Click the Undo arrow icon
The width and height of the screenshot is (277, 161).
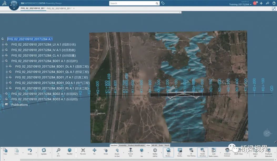click(x=30, y=150)
